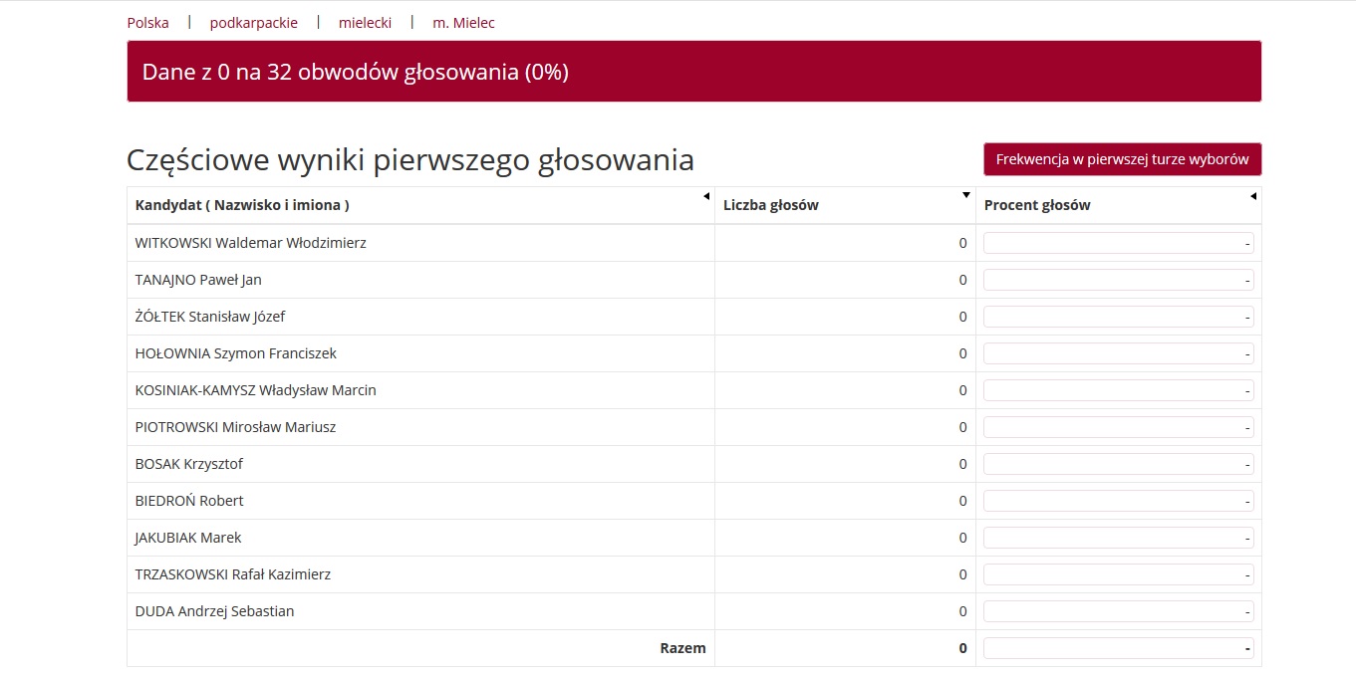The width and height of the screenshot is (1356, 678).
Task: Open the podkarpackie breadcrumb link
Action: pyautogui.click(x=253, y=23)
